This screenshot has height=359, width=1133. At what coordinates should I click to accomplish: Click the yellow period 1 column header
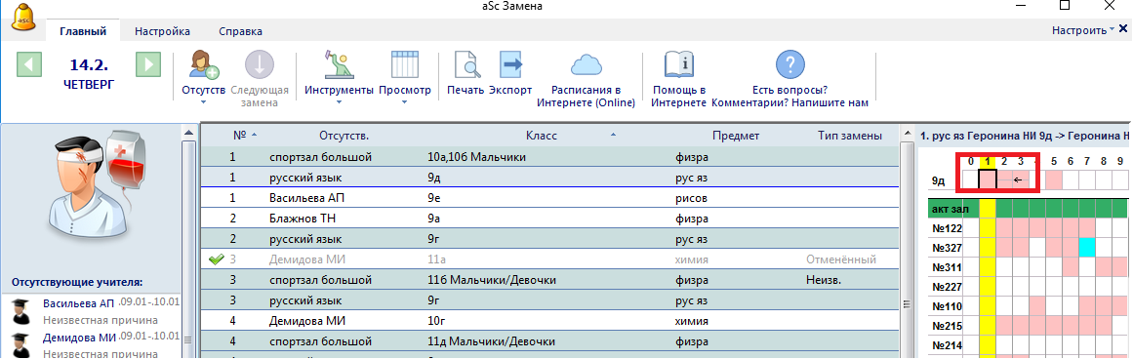[987, 161]
